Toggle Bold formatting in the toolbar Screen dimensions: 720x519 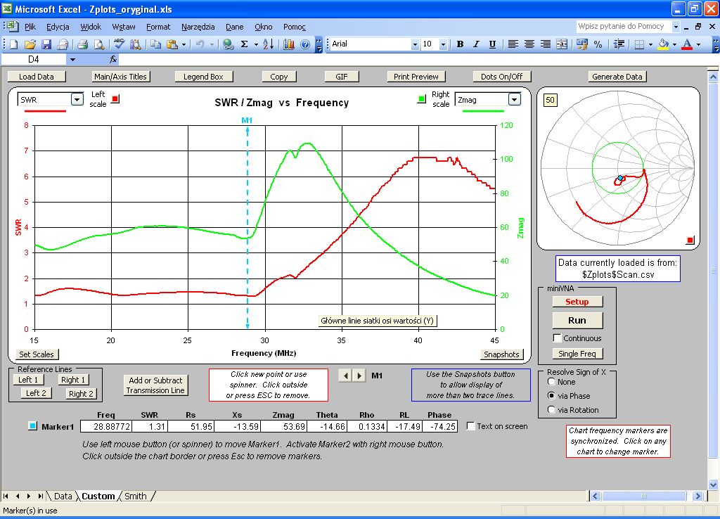pos(461,44)
